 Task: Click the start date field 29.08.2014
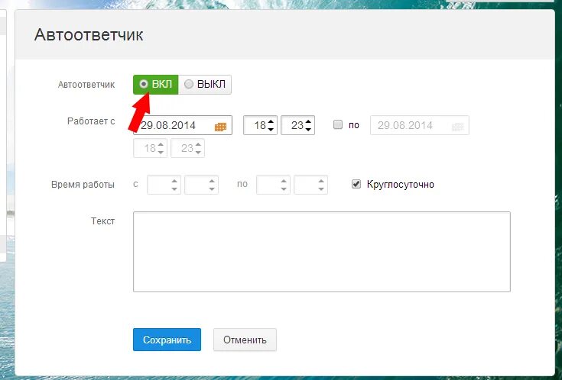pos(183,125)
